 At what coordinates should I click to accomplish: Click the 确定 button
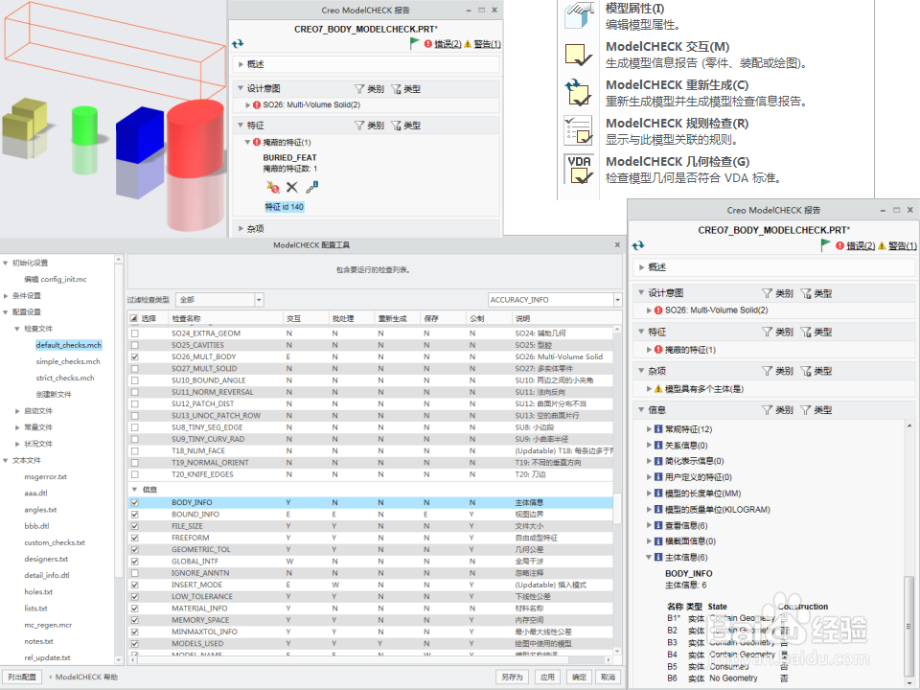pos(578,676)
